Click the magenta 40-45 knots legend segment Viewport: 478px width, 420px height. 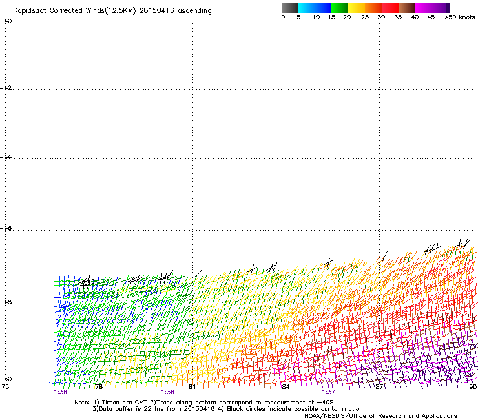pos(424,8)
